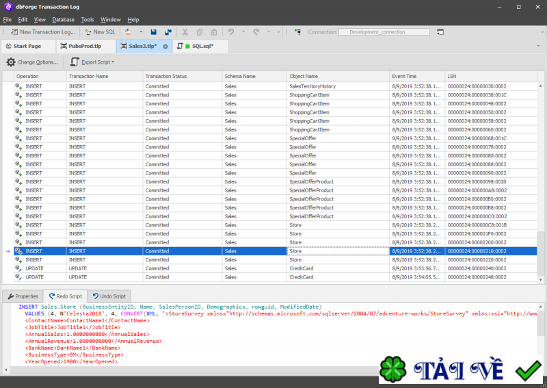Click the Save icon in the toolbar

(x=154, y=32)
